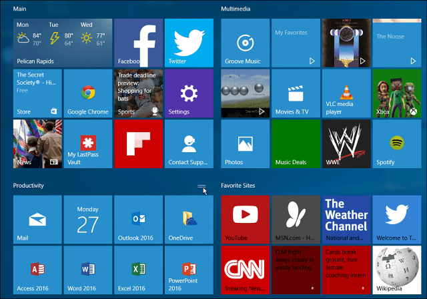Open the Settings tile

[189, 93]
